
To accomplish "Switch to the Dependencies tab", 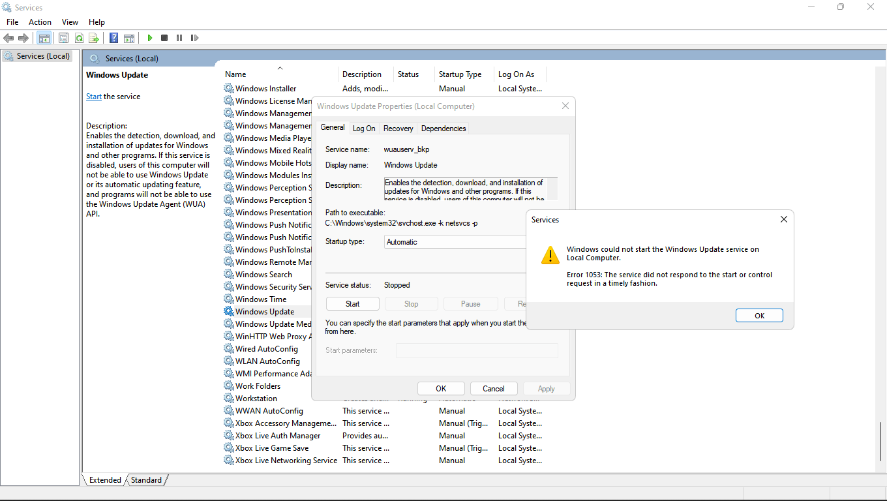I will tap(443, 129).
